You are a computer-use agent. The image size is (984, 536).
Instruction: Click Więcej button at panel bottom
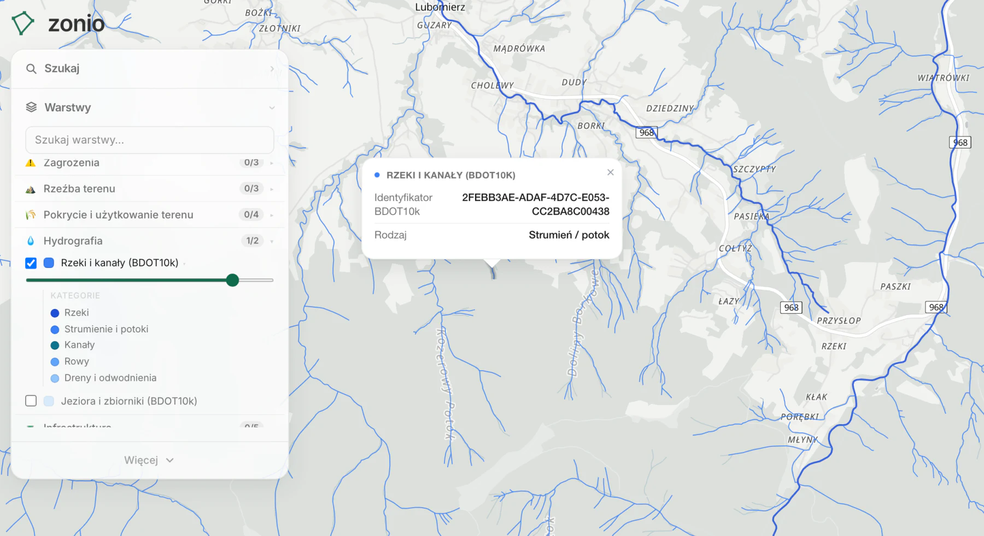tap(149, 460)
